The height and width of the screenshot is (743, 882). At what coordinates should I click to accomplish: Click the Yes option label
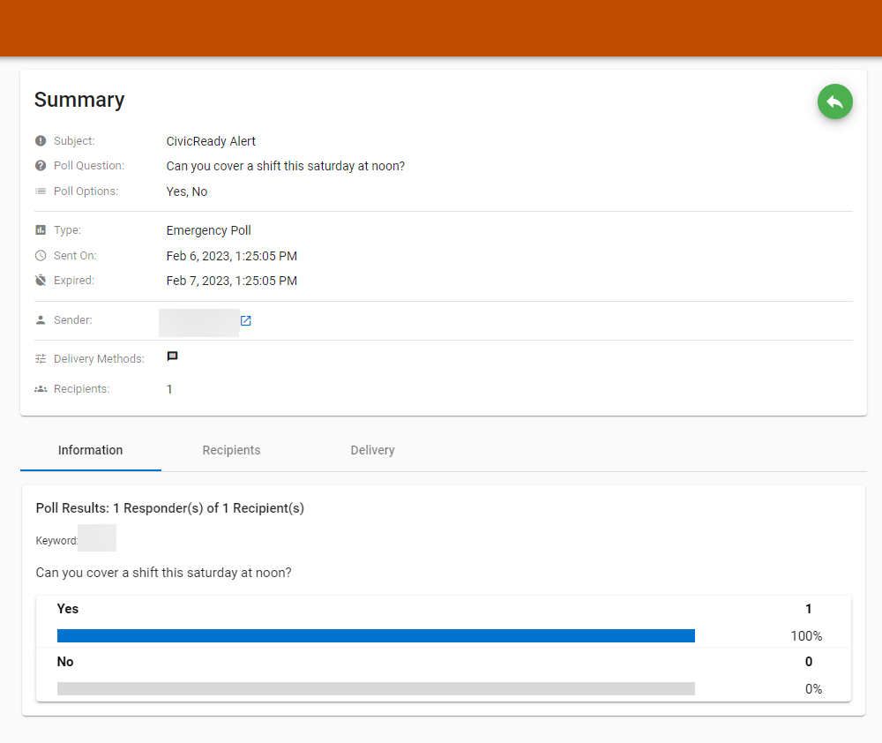(x=68, y=609)
